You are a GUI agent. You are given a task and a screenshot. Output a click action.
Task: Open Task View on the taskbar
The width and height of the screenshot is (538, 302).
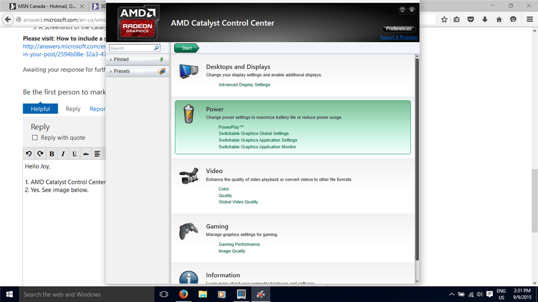[x=164, y=294]
